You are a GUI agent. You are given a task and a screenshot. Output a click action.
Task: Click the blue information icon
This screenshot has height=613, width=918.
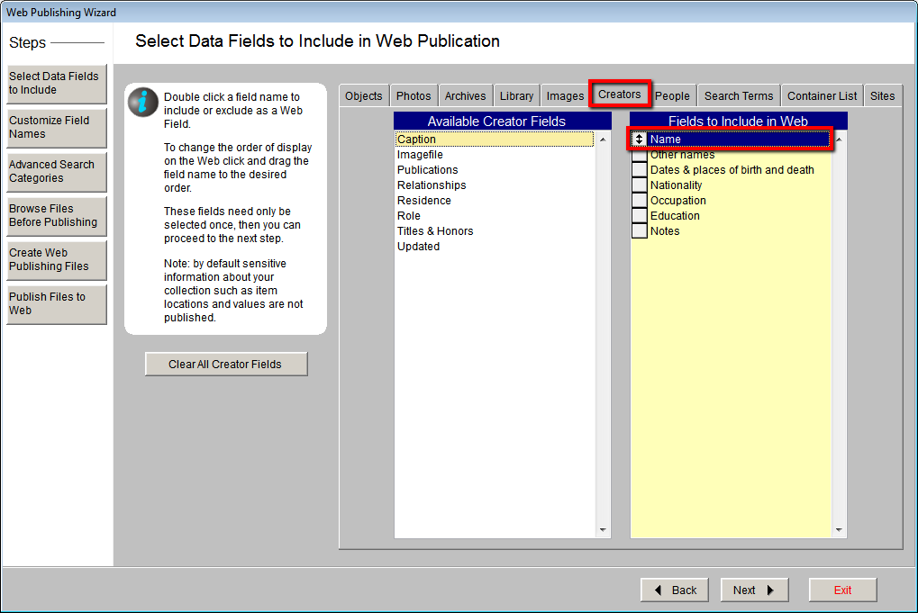point(142,102)
